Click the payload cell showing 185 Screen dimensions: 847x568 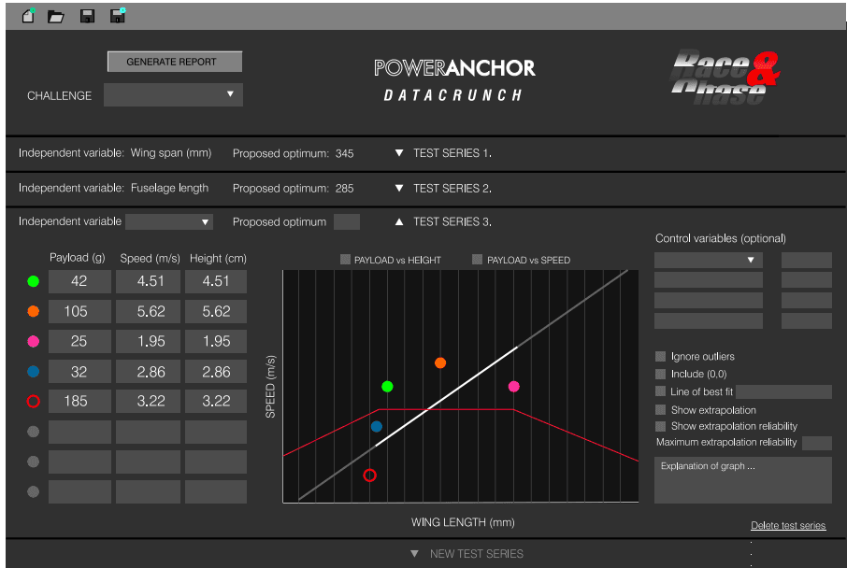tap(79, 401)
